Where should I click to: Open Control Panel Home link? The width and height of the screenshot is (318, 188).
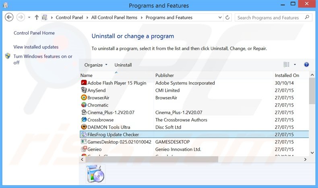pos(34,33)
